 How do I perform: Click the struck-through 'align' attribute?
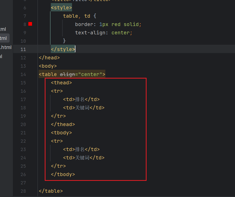point(67,74)
